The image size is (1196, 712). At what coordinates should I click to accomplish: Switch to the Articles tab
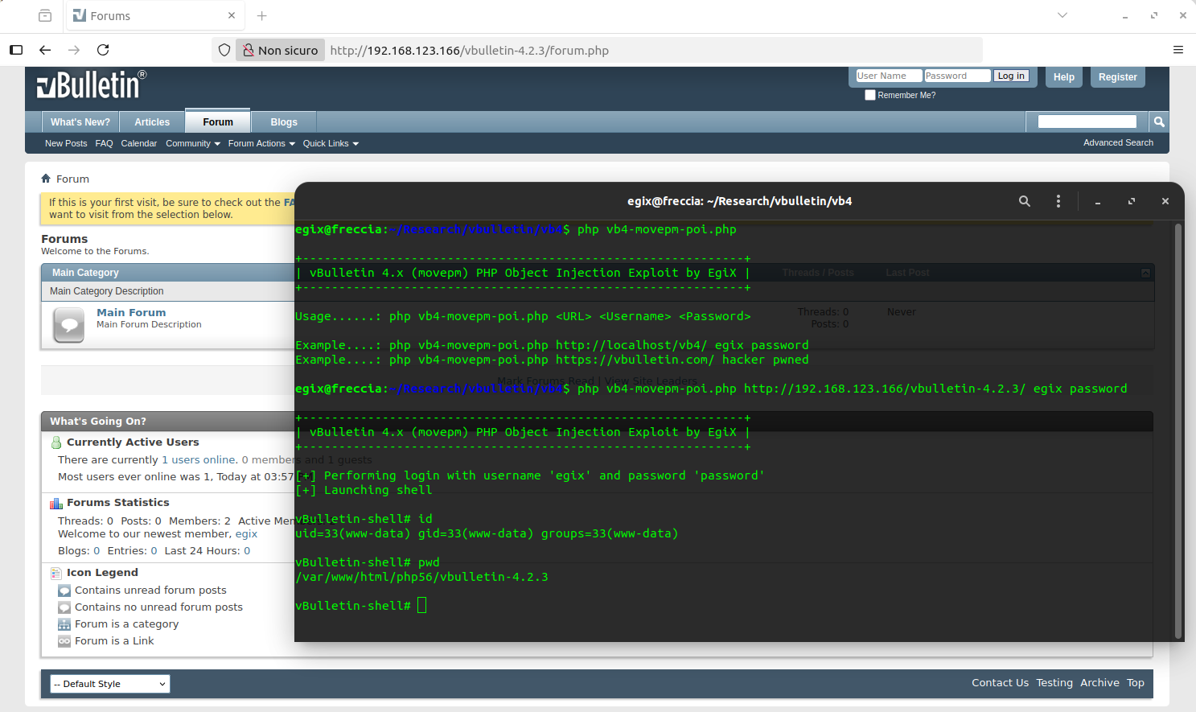(152, 122)
